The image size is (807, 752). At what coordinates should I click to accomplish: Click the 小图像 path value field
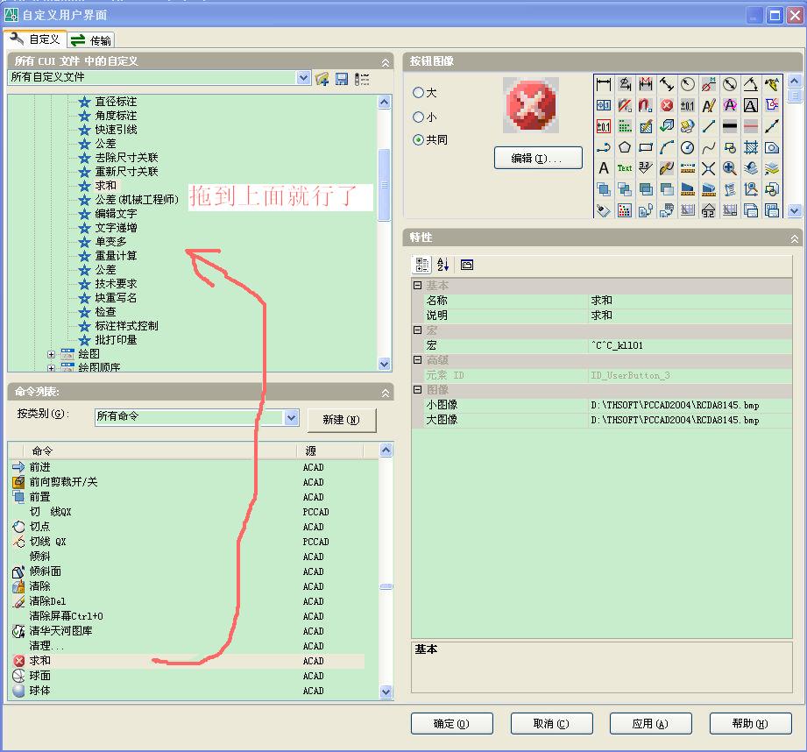(690, 405)
